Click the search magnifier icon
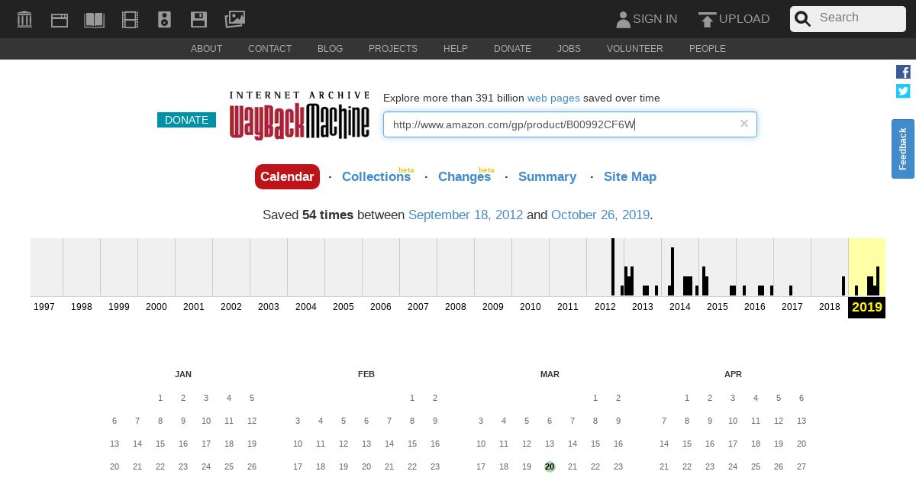 pos(802,19)
